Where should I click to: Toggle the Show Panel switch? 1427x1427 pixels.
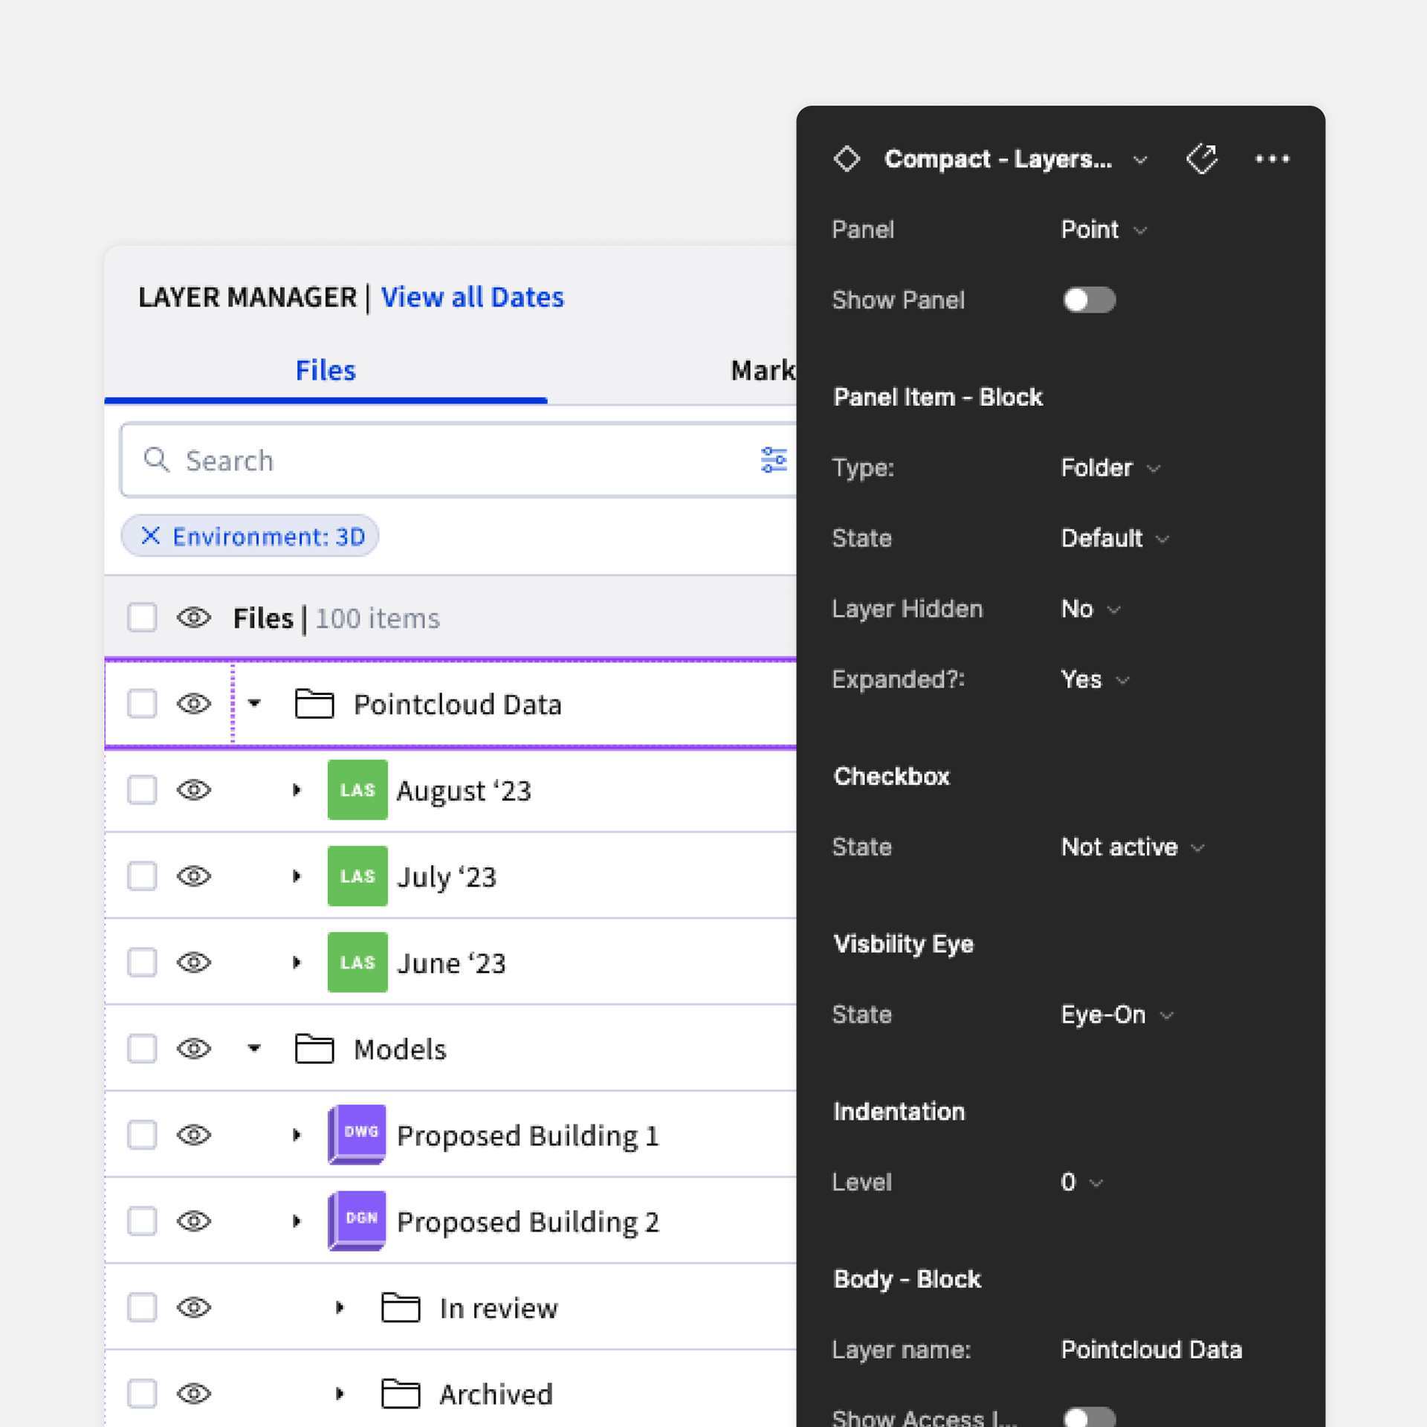[x=1089, y=300]
